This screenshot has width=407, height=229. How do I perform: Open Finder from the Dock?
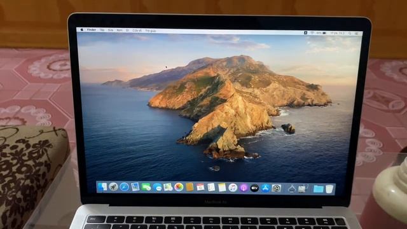tap(102, 186)
